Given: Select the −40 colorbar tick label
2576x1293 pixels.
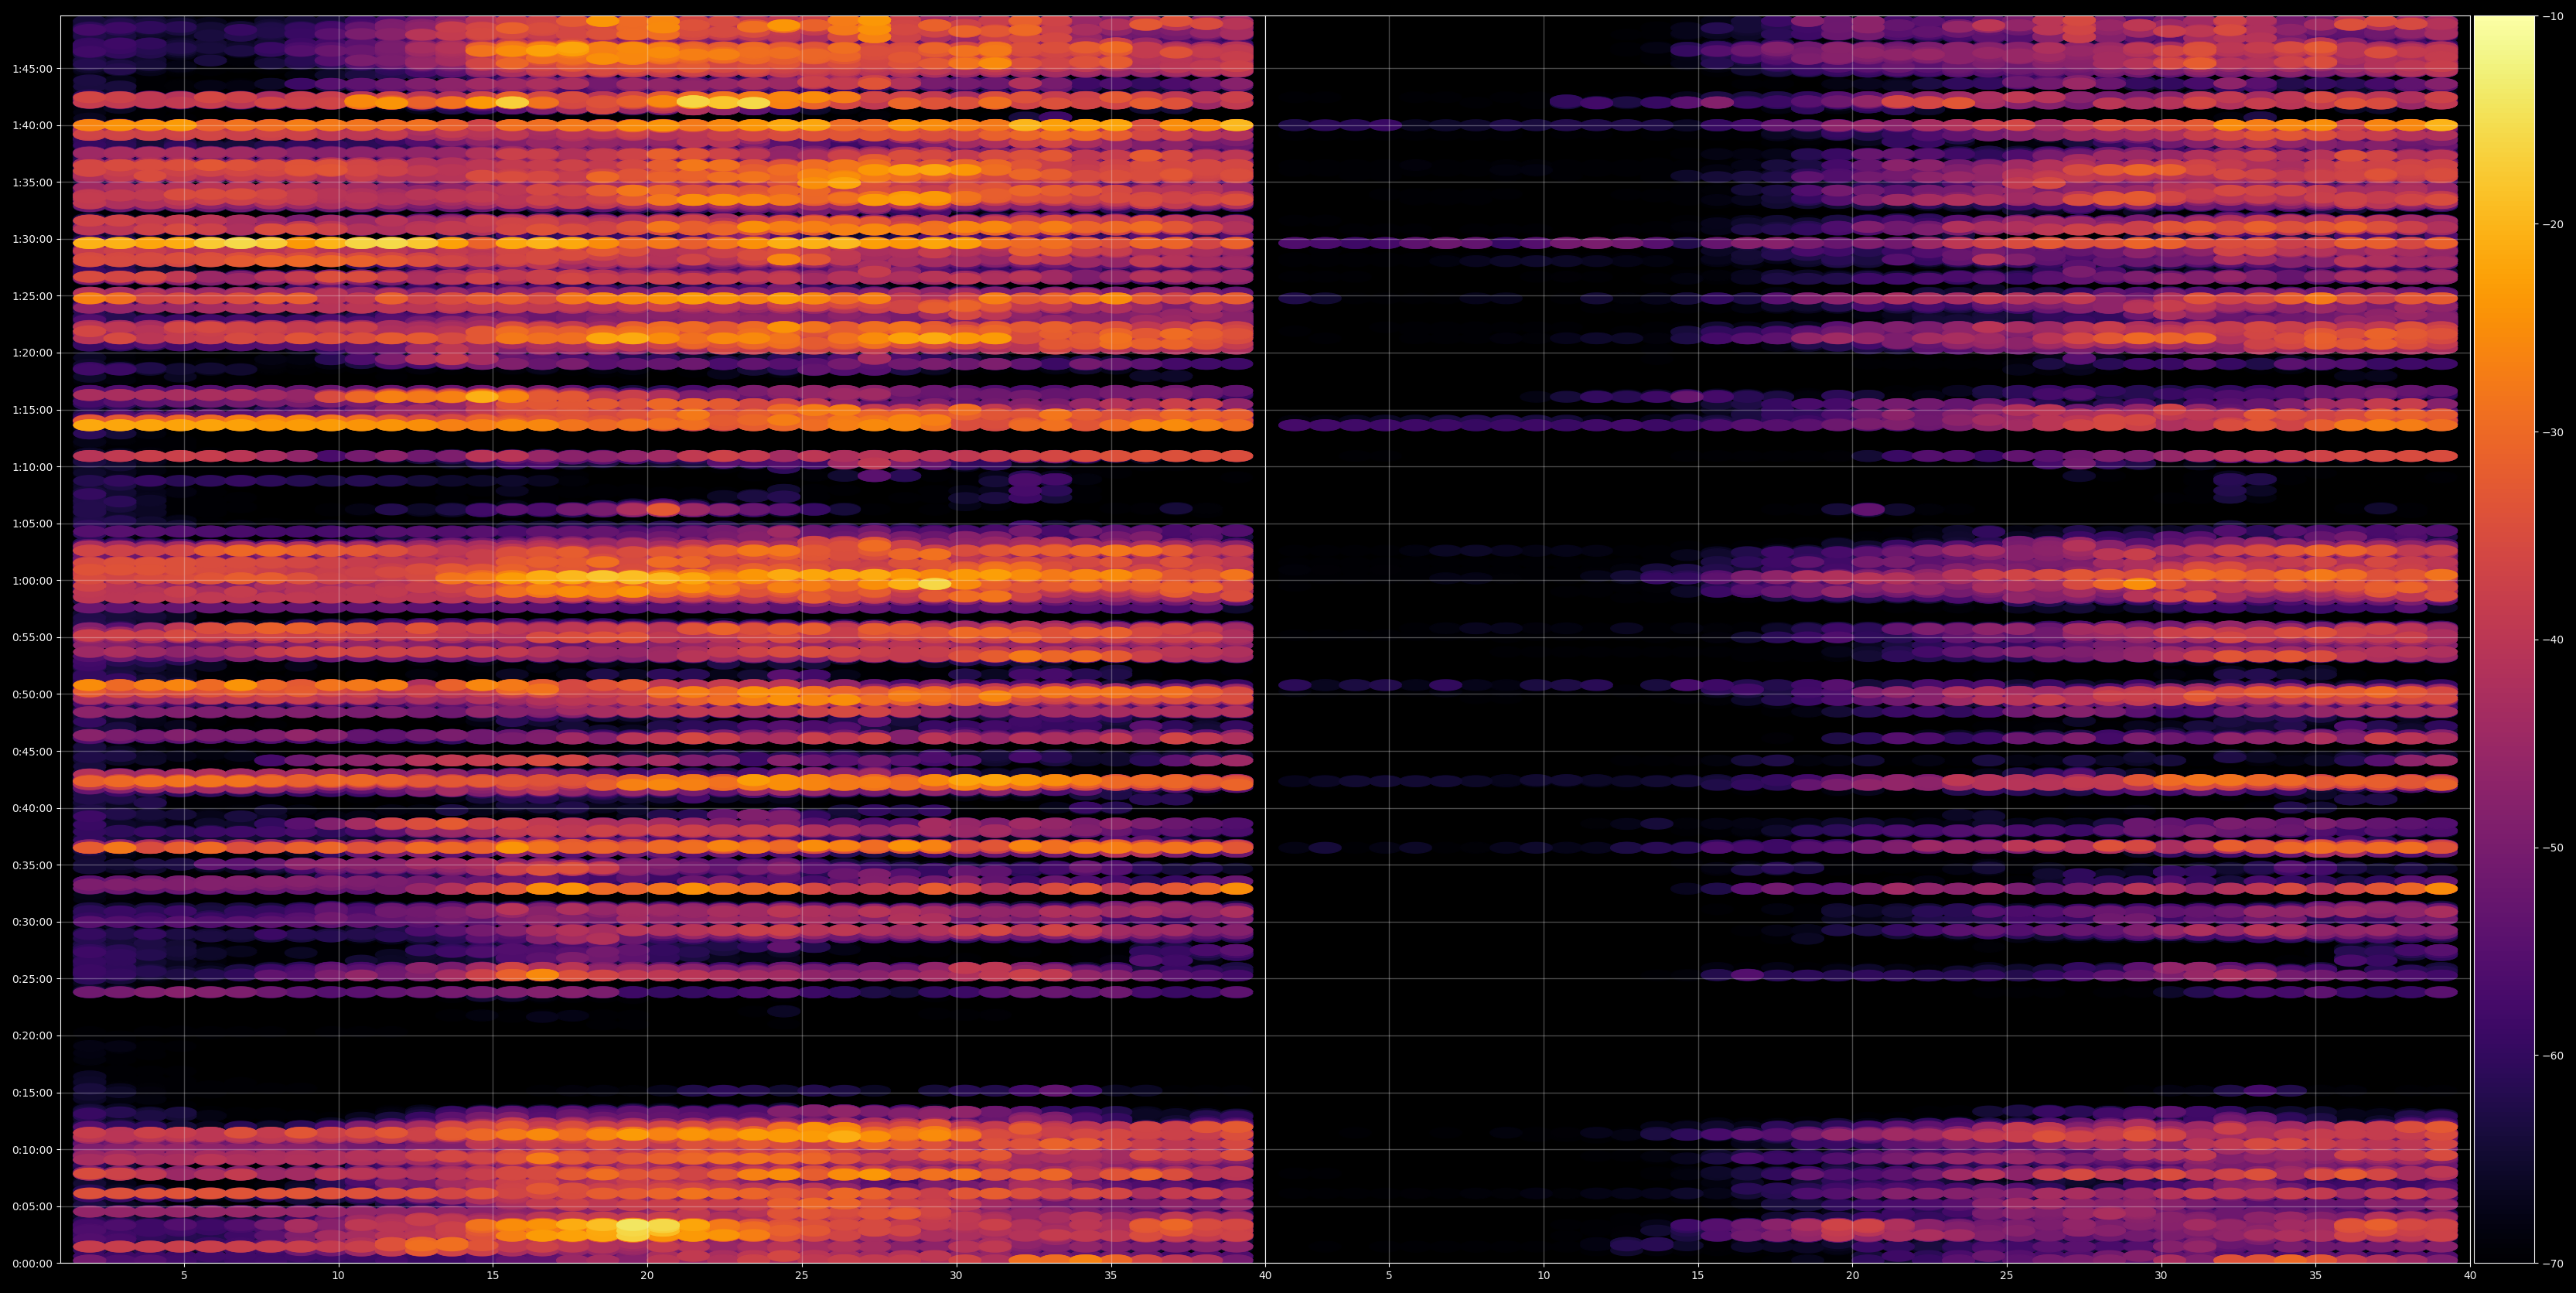Looking at the screenshot, I should tap(2553, 640).
